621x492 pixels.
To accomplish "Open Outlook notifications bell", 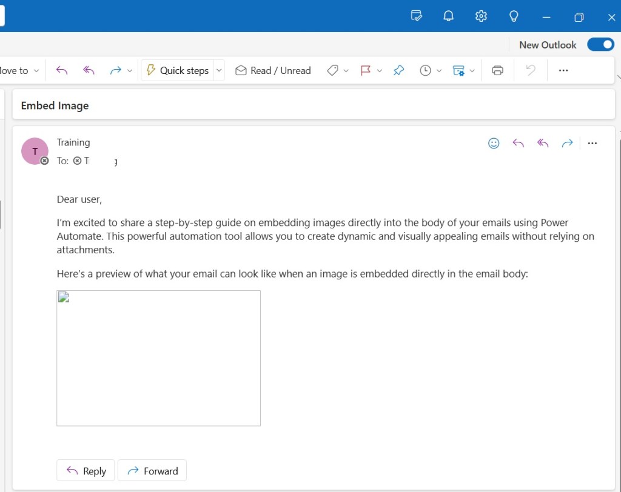I will click(x=448, y=16).
